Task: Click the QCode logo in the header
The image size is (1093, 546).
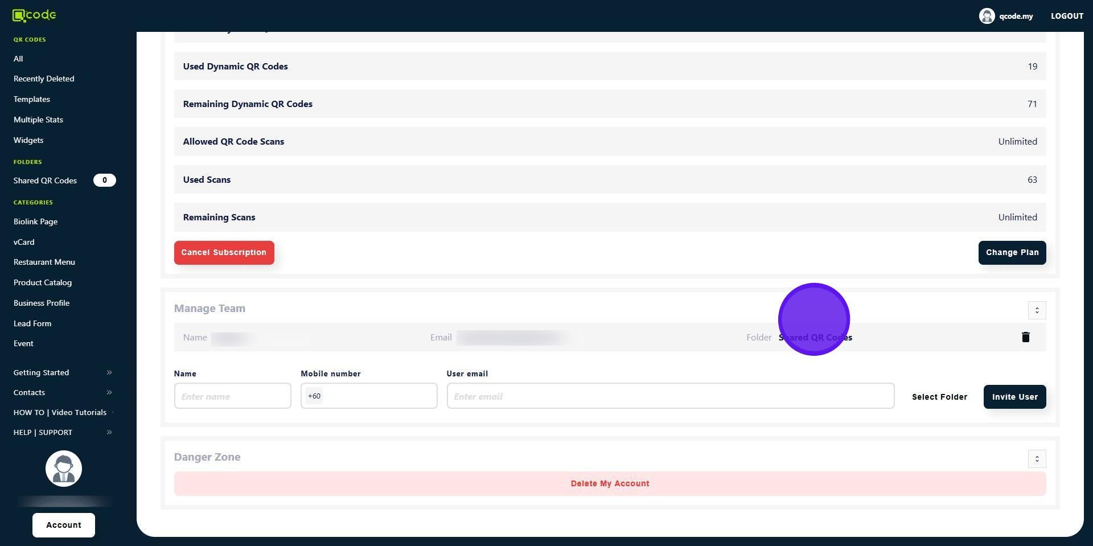Action: [x=34, y=15]
